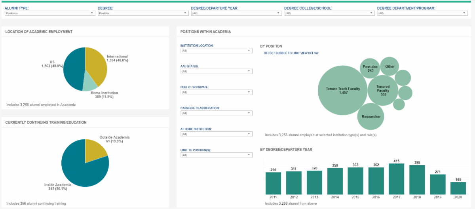
Task: Select the Other position bubble
Action: [389, 66]
